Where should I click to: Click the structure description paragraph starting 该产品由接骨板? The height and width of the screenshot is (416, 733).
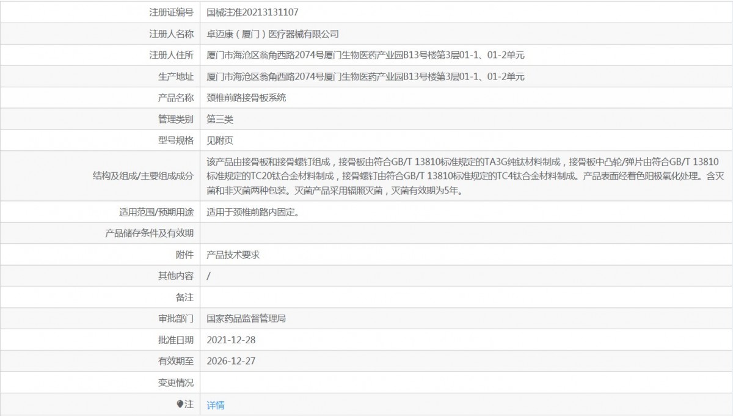tap(465, 177)
